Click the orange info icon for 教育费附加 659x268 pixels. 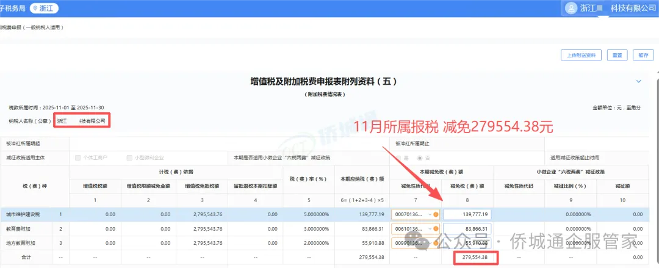tap(436, 228)
